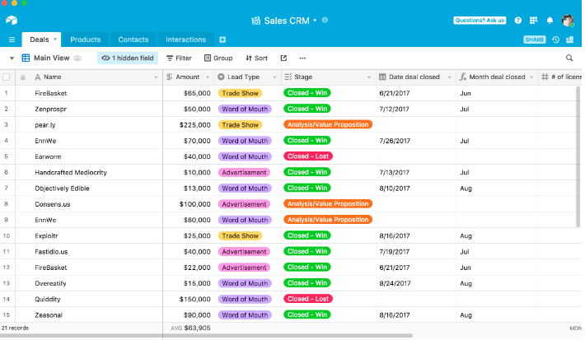Expand the views sidebar arrow beside Main View
This screenshot has height=340, width=585.
click(12, 58)
